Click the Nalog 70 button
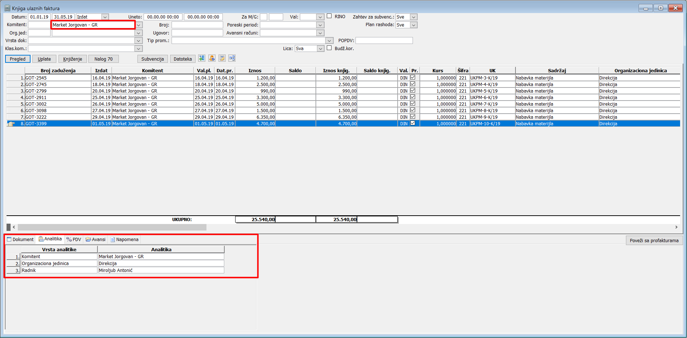687x338 pixels. pos(104,59)
